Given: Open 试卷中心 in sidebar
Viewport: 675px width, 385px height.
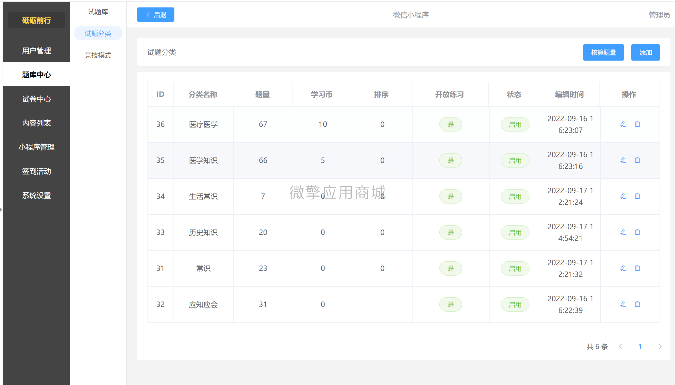Looking at the screenshot, I should 37,99.
